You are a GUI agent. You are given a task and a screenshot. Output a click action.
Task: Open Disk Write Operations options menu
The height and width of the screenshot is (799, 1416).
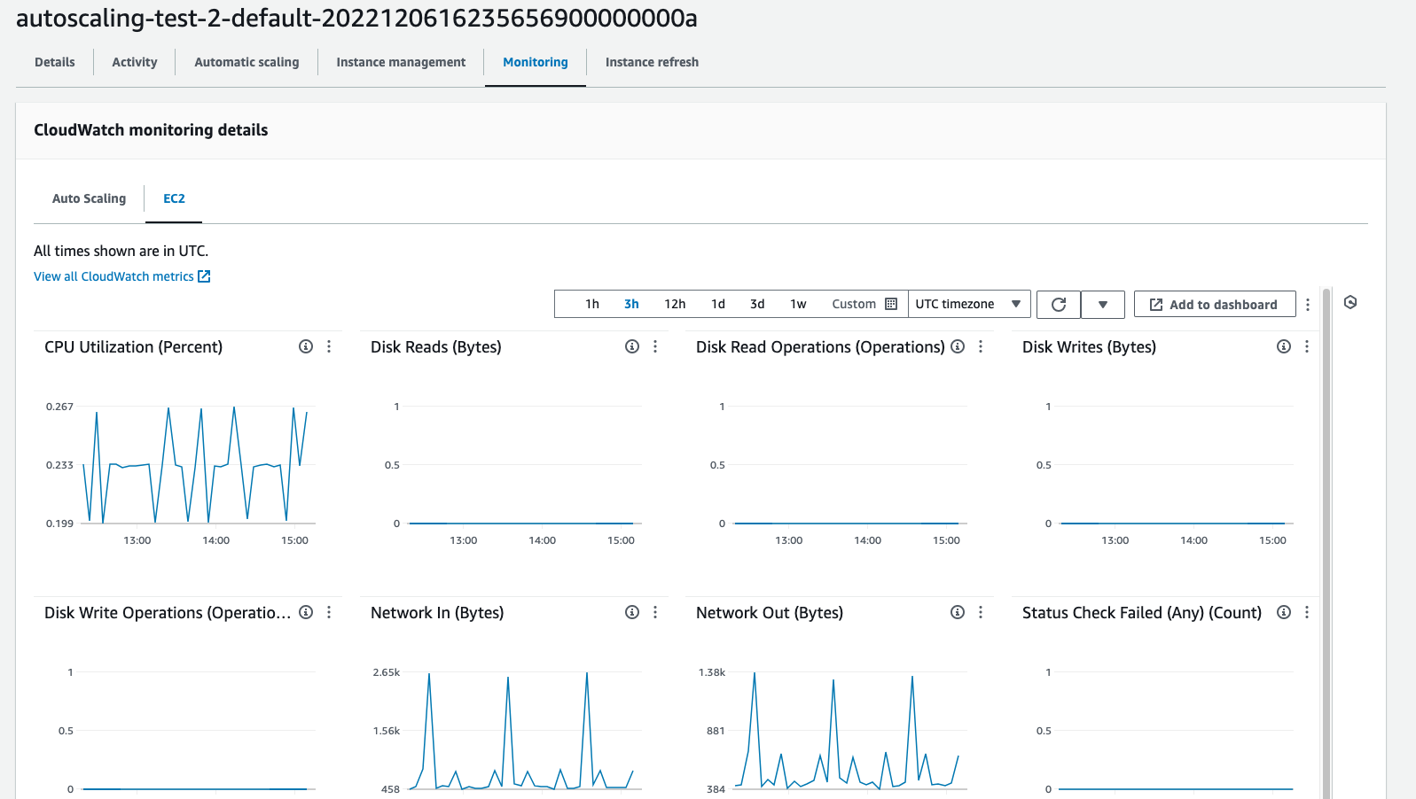[x=329, y=612]
